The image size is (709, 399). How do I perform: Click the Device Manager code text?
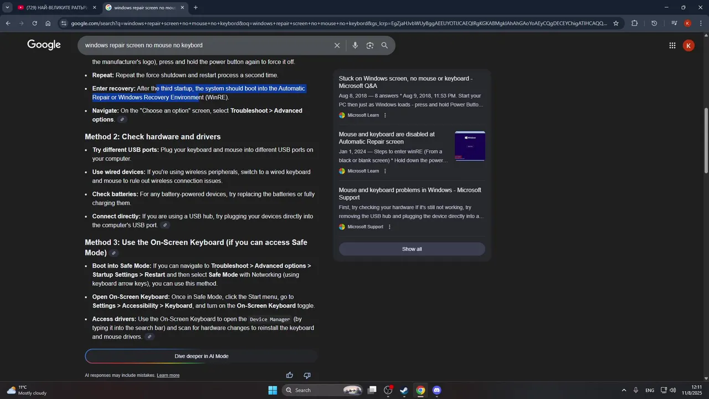pos(270,319)
